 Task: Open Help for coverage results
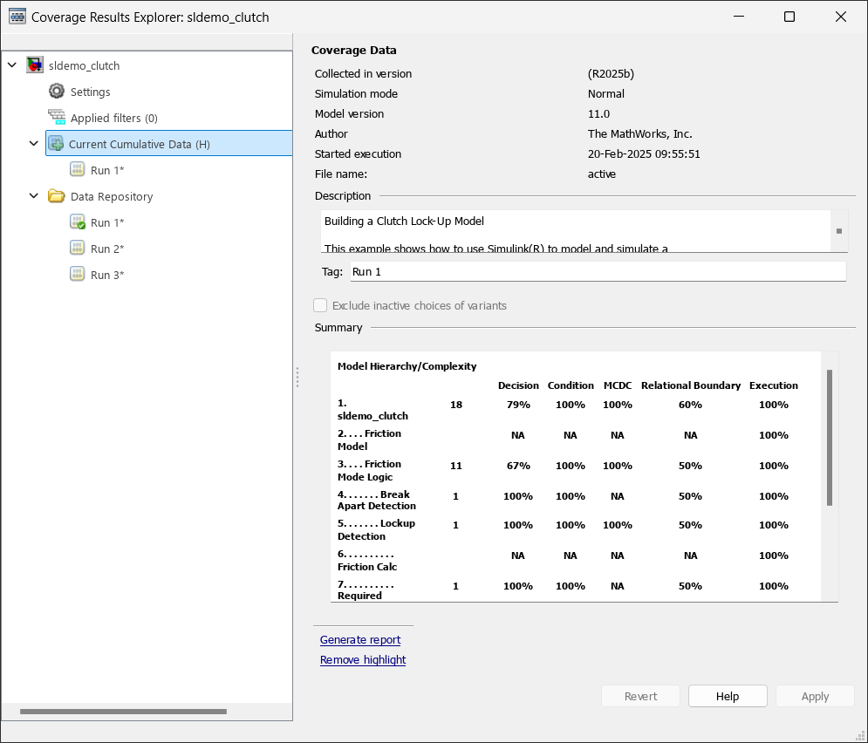(x=728, y=696)
